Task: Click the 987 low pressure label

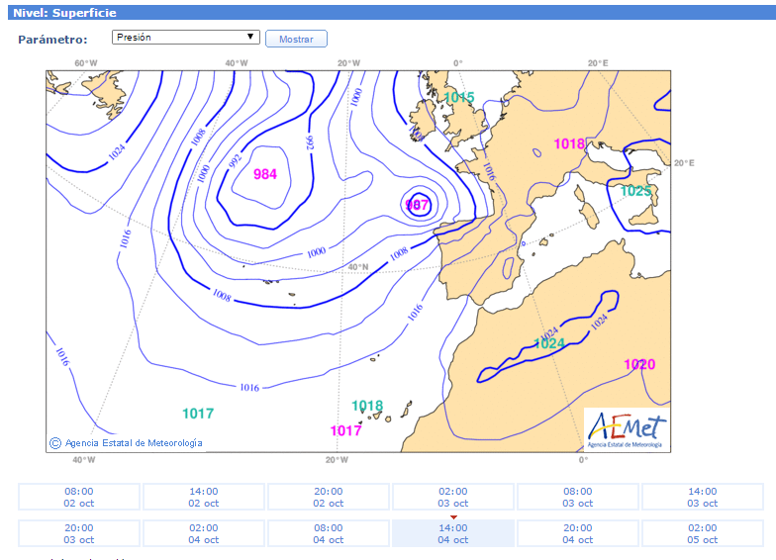Action: 417,204
